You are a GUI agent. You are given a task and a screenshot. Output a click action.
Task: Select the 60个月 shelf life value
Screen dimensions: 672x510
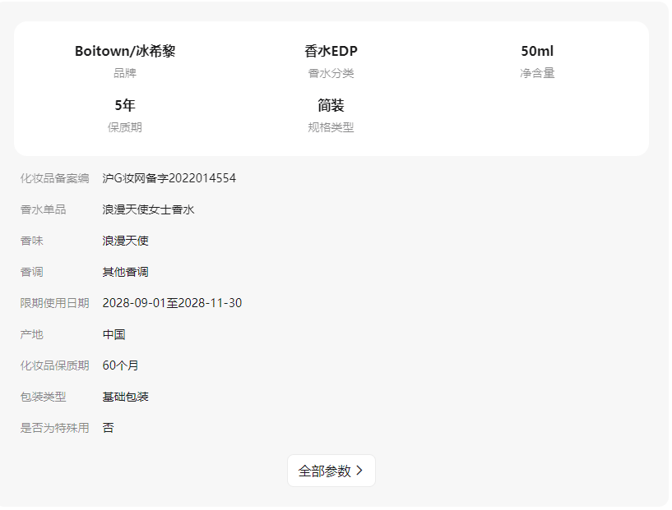point(120,365)
